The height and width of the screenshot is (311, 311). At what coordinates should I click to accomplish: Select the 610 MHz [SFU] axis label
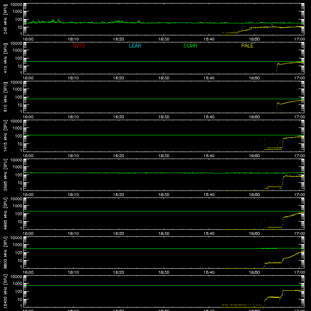pyautogui.click(x=5, y=97)
